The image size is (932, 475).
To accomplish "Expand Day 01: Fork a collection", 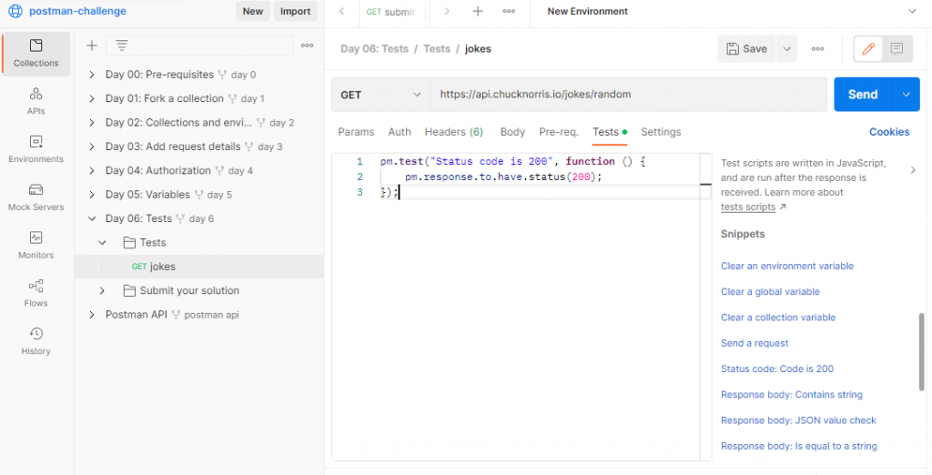I will (x=92, y=98).
